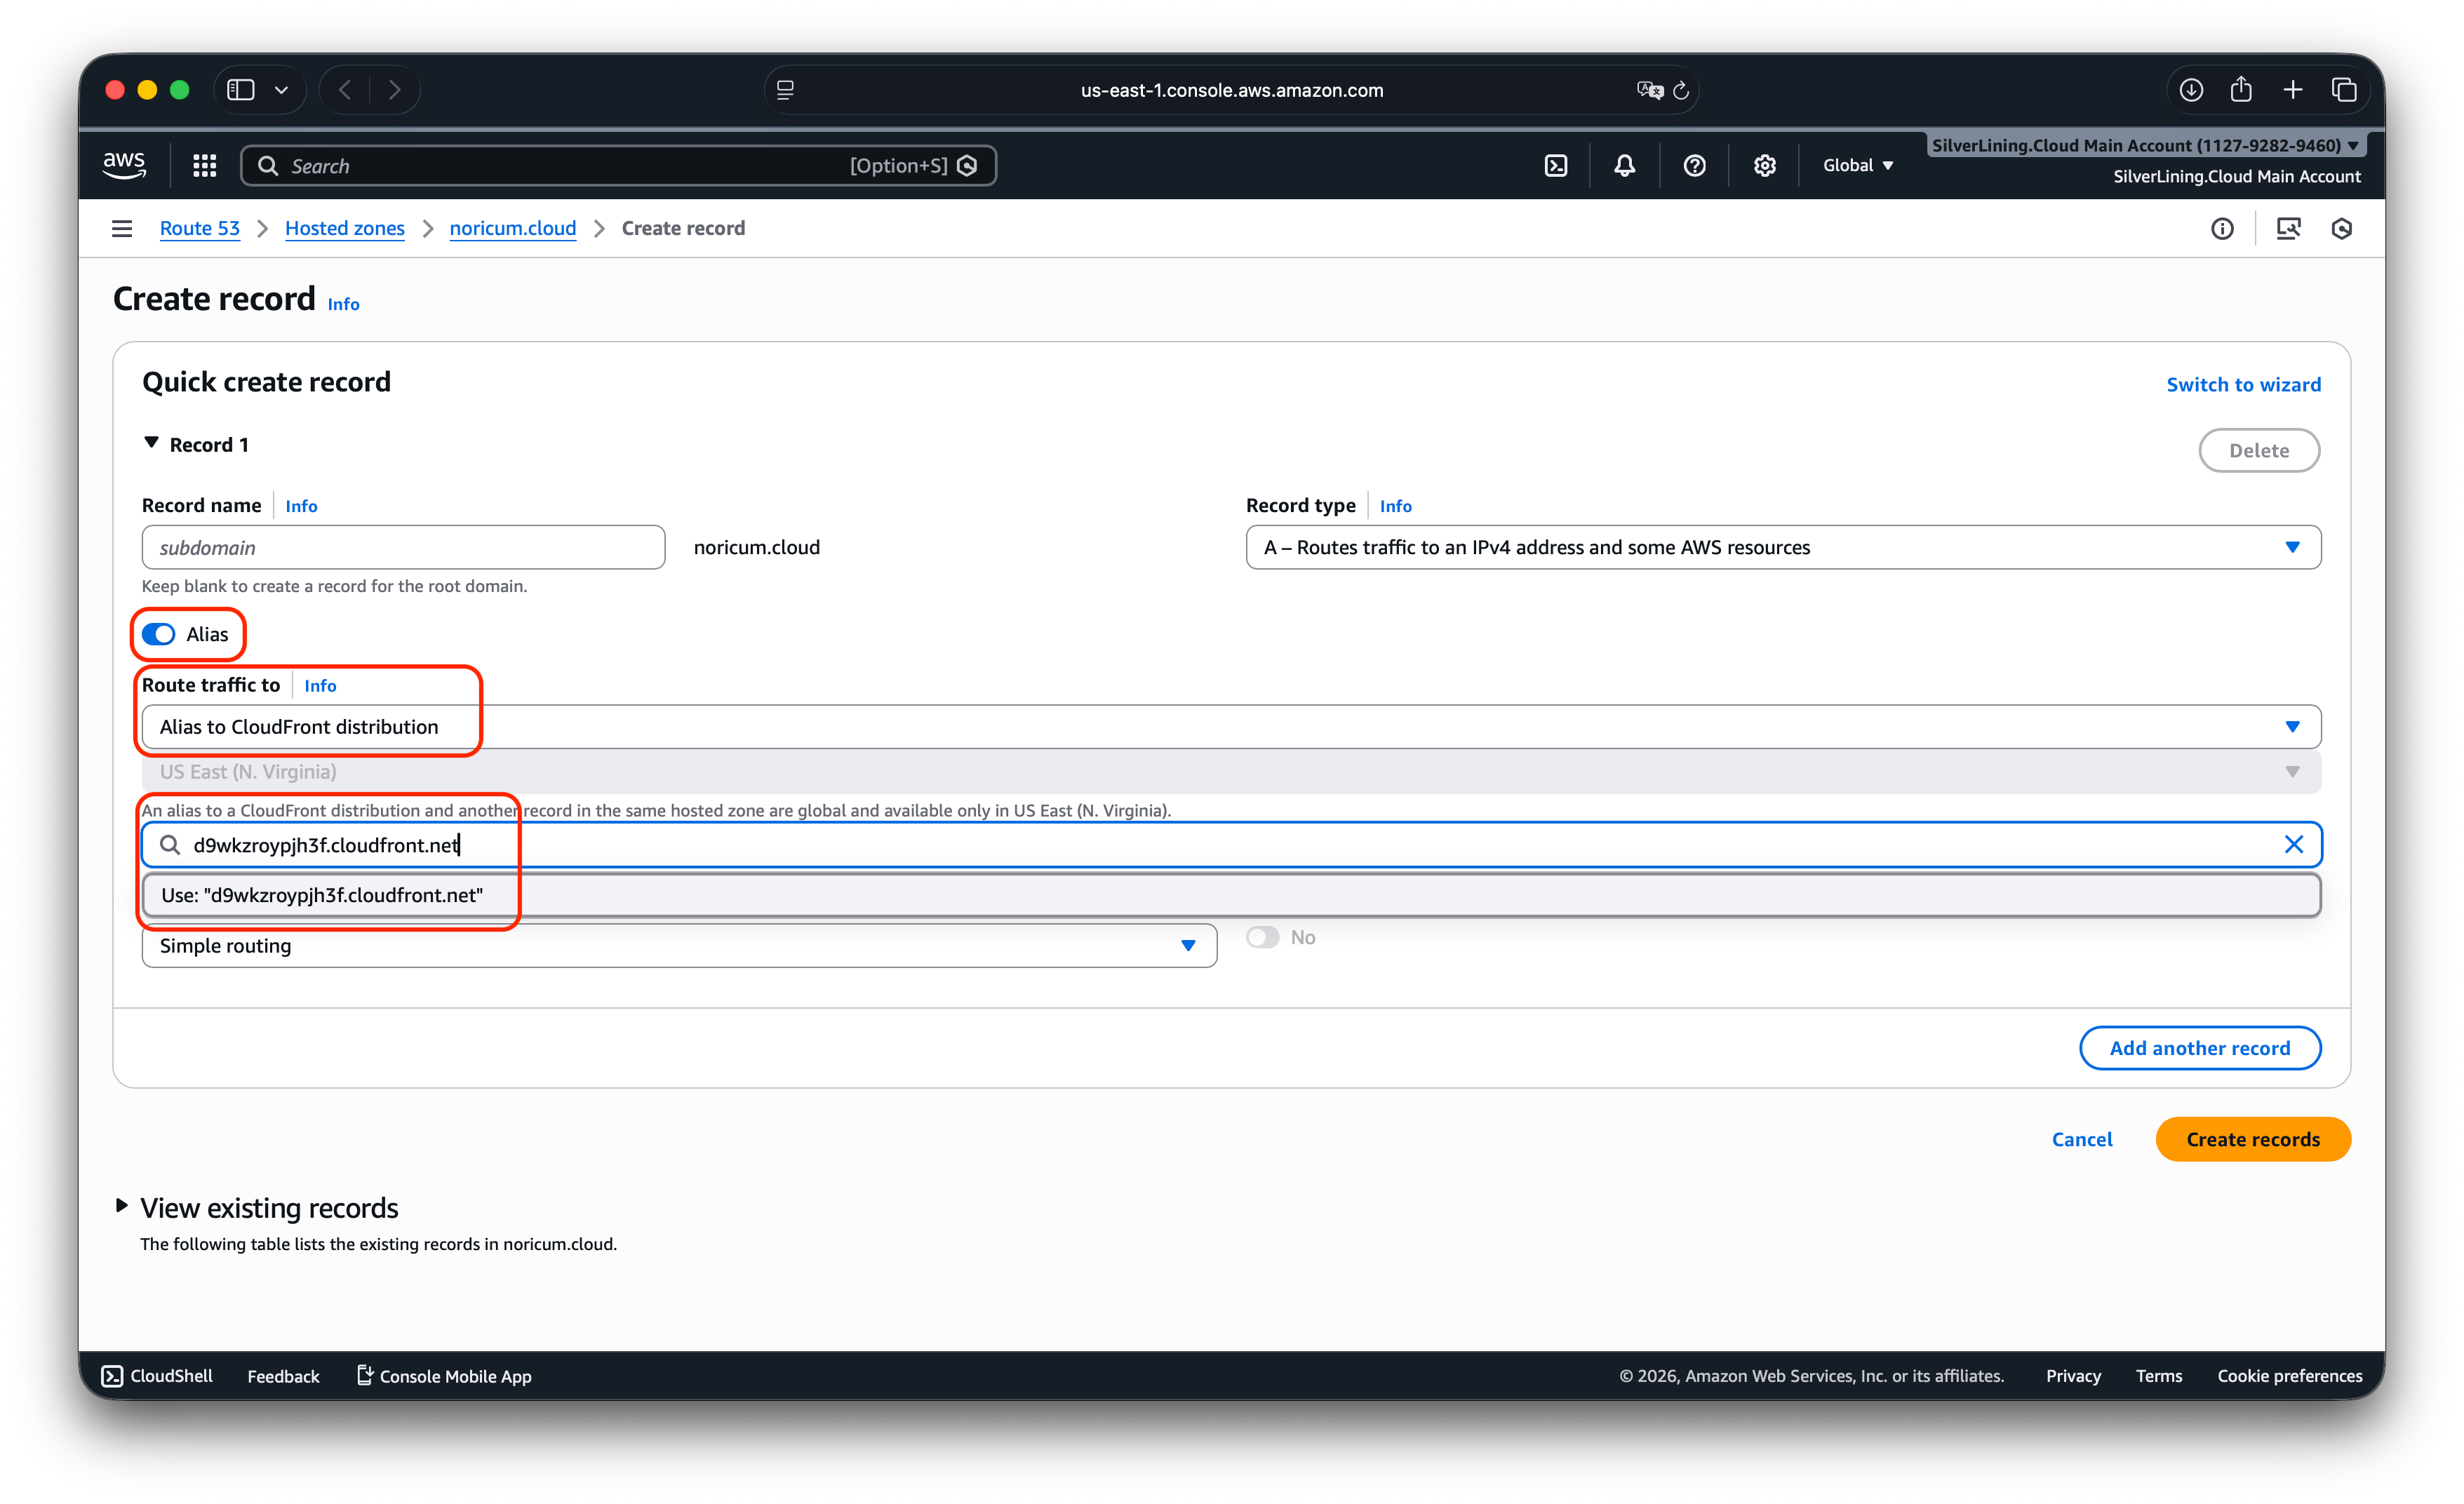This screenshot has height=1504, width=2464.
Task: Turn off the Alias toggle
Action: [159, 635]
